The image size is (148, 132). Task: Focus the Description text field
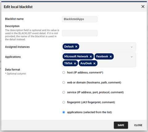click(x=80, y=33)
